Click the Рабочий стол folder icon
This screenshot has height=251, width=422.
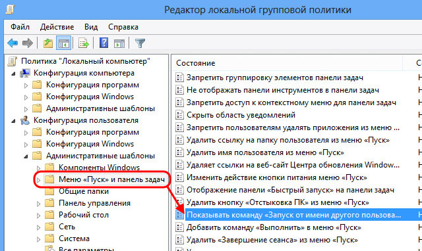click(49, 215)
